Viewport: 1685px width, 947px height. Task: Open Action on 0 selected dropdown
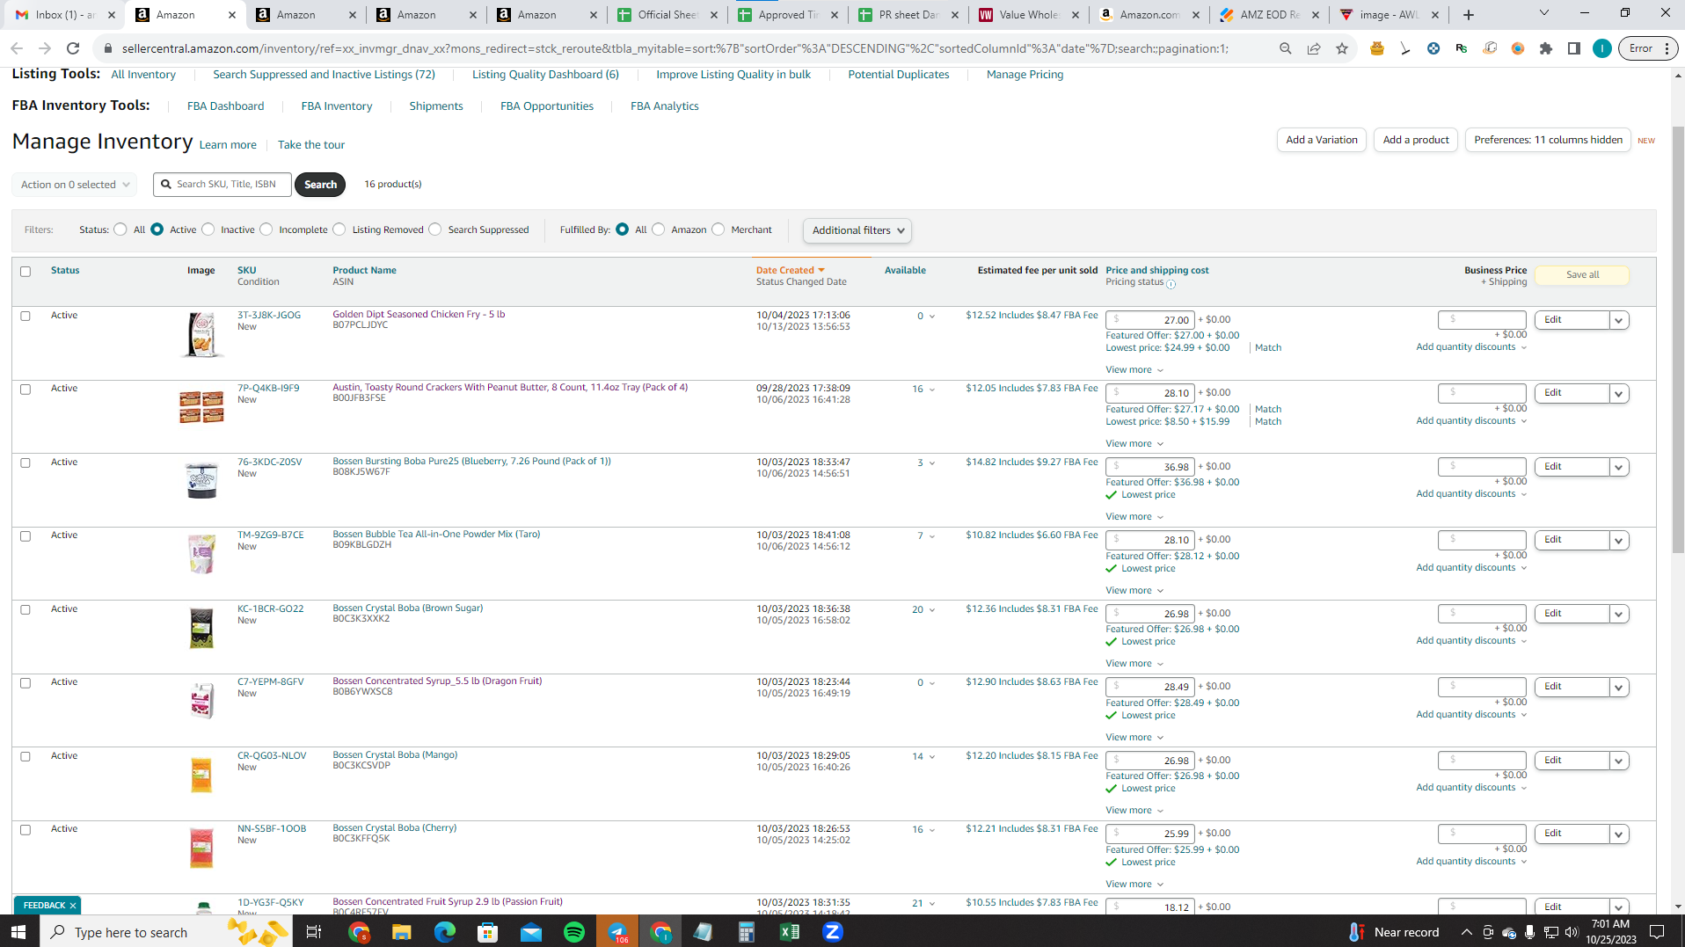[75, 185]
